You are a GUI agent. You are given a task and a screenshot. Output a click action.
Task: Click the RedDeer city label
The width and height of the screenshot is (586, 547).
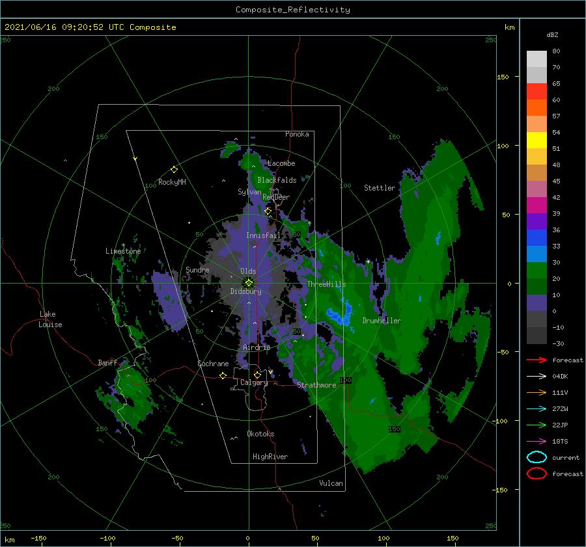coord(276,197)
